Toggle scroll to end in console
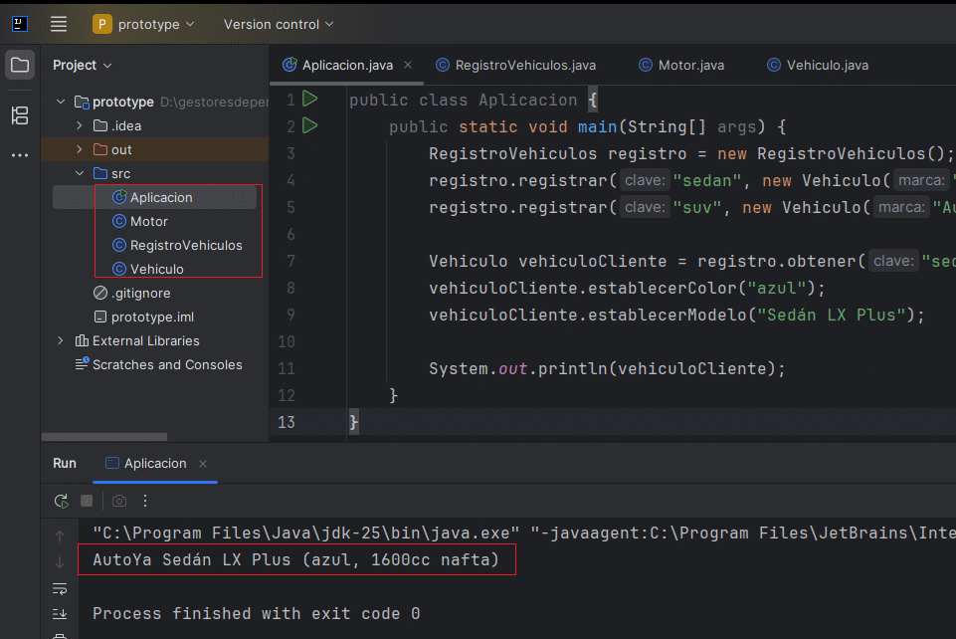 tap(60, 614)
